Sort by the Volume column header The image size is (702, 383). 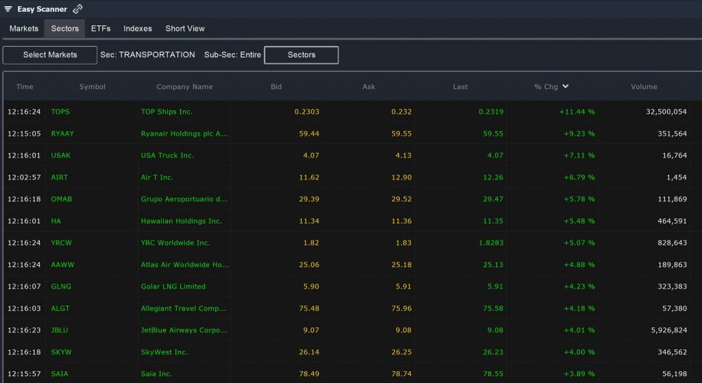tap(644, 87)
